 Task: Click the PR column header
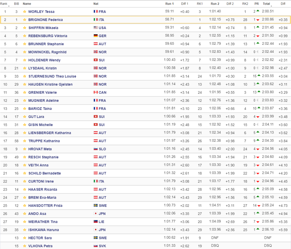[x=257, y=4]
